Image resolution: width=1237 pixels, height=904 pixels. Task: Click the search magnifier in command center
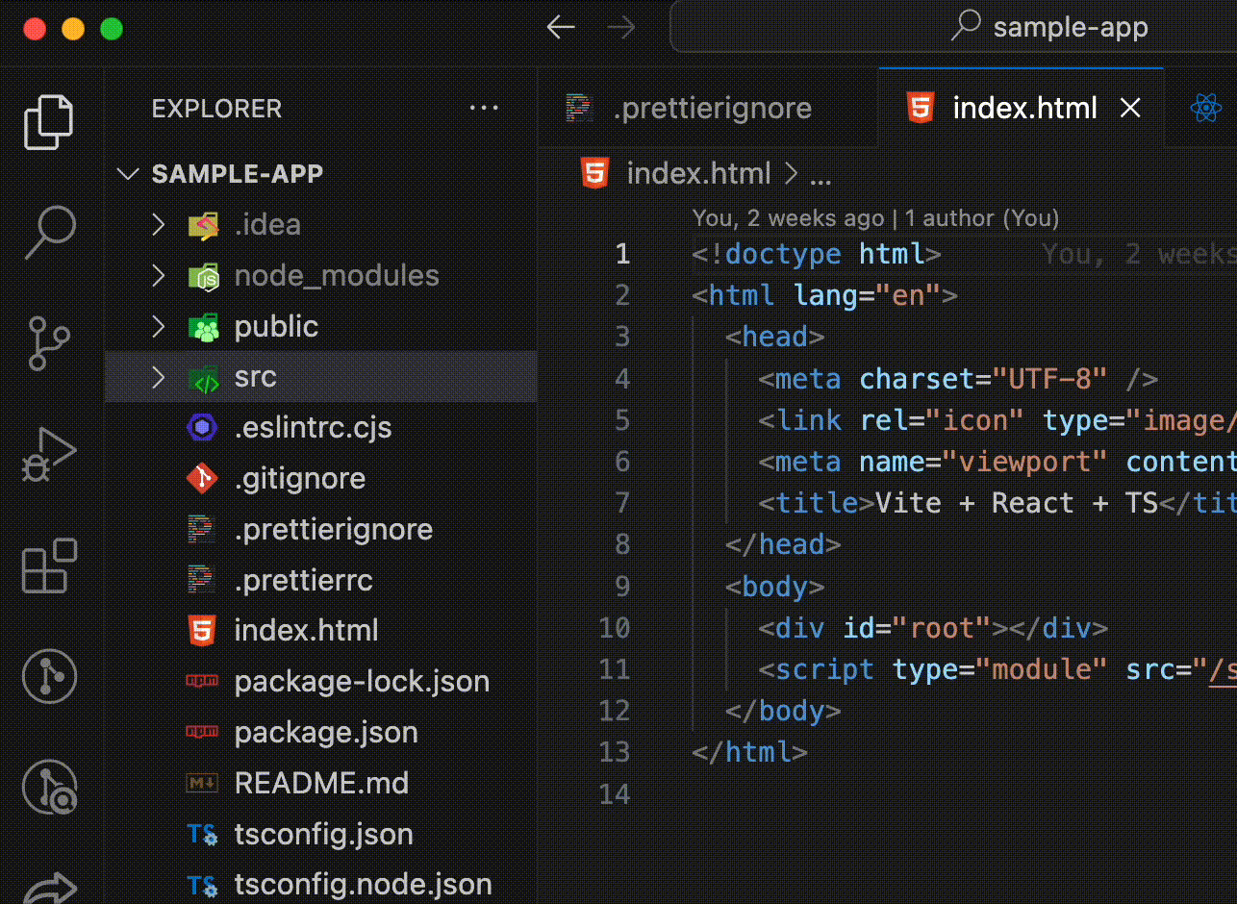point(965,26)
